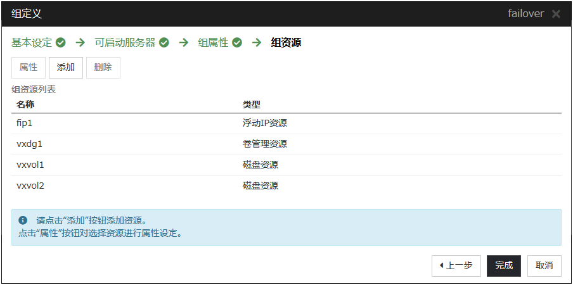Click 完成 to finish group definition
This screenshot has width=573, height=285.
coord(504,266)
